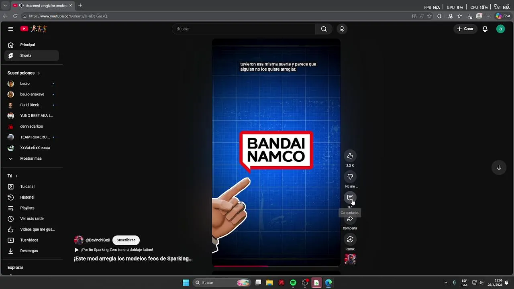Open the account avatar menu
The image size is (514, 289).
click(500, 29)
